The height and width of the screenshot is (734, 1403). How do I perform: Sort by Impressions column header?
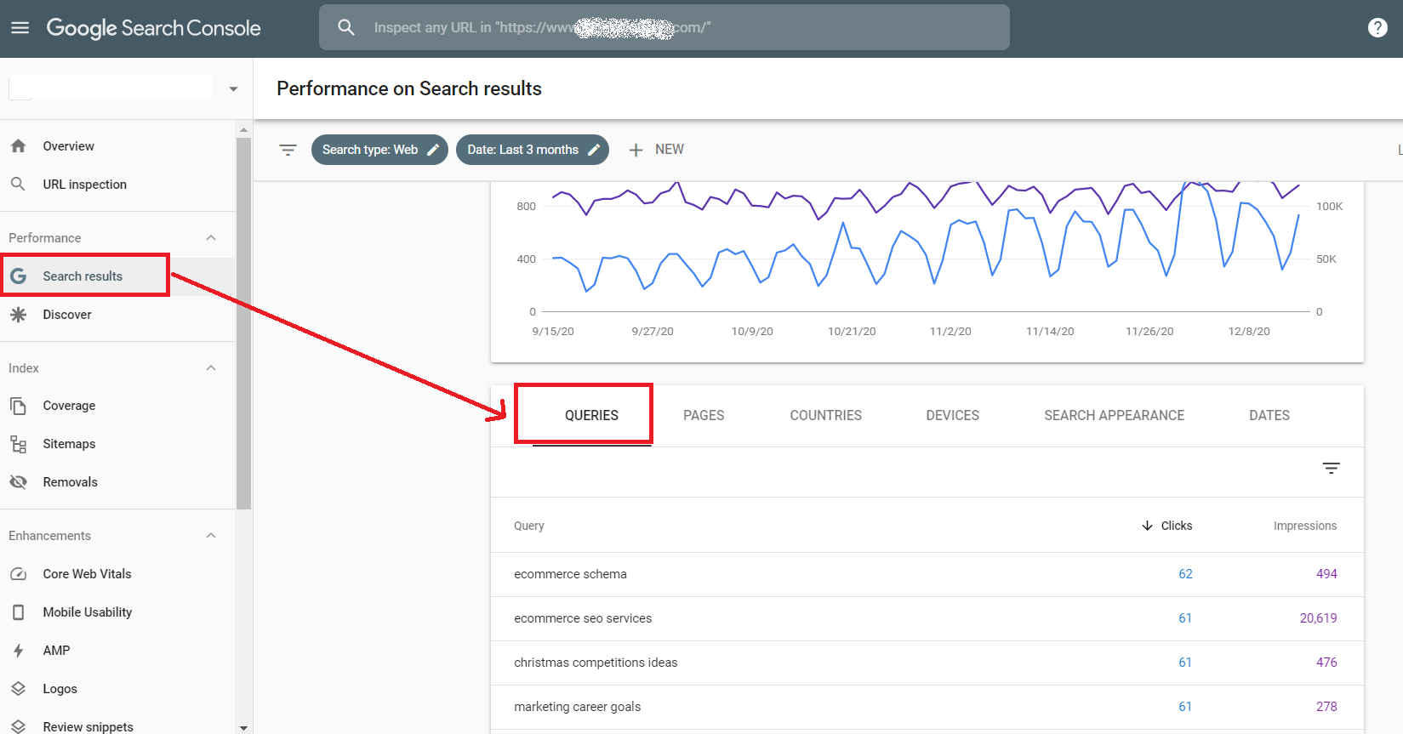tap(1305, 526)
